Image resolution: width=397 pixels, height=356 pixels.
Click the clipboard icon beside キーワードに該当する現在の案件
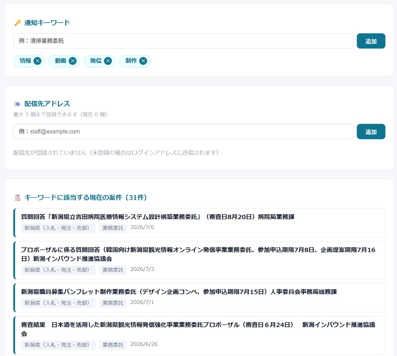point(17,198)
